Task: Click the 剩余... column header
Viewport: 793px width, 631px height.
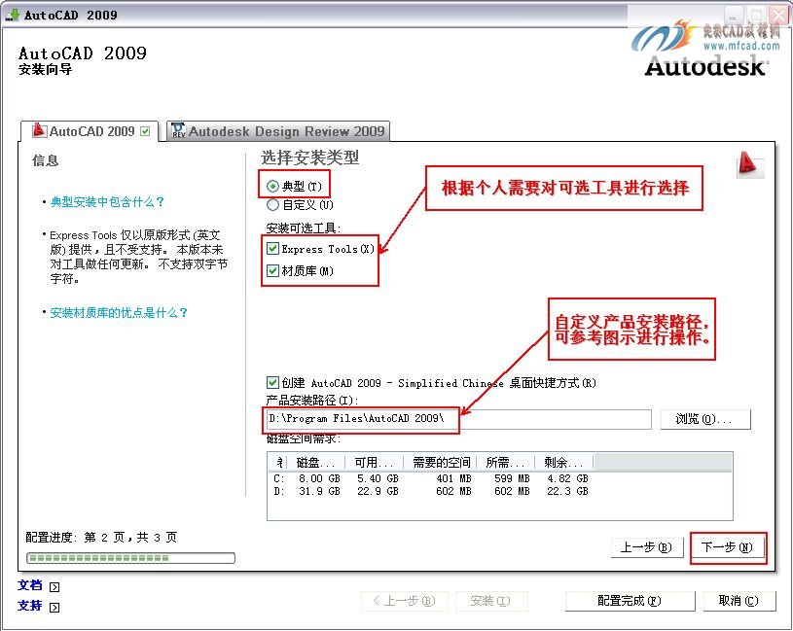Action: tap(564, 462)
